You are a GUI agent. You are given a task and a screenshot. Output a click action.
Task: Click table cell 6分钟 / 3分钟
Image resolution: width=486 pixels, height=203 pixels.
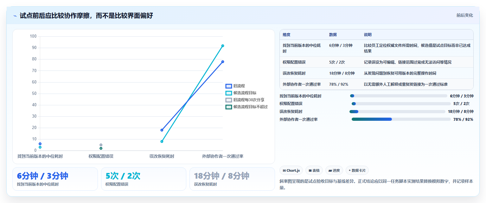341,46
